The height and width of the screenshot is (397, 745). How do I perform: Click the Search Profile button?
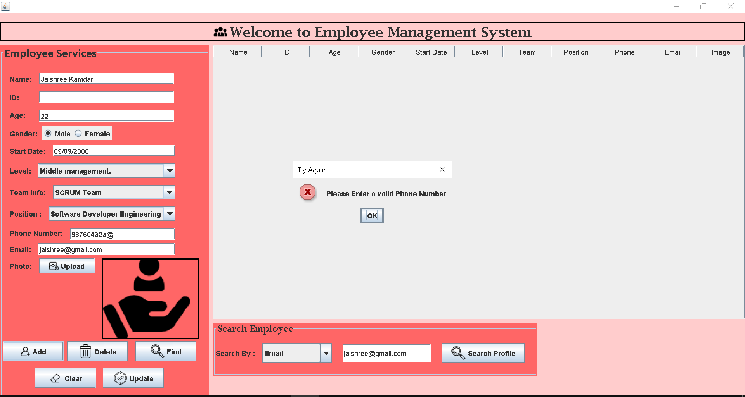(x=483, y=353)
